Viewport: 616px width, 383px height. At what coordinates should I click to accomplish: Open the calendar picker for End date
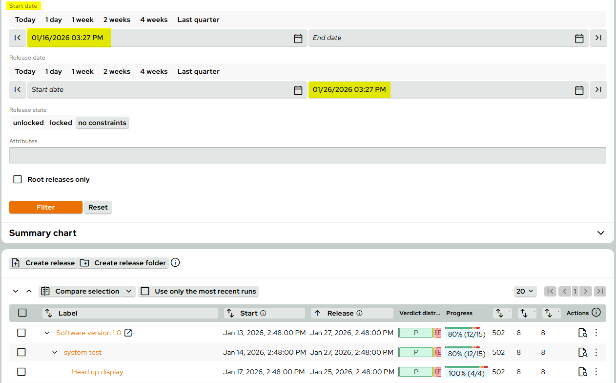click(579, 38)
